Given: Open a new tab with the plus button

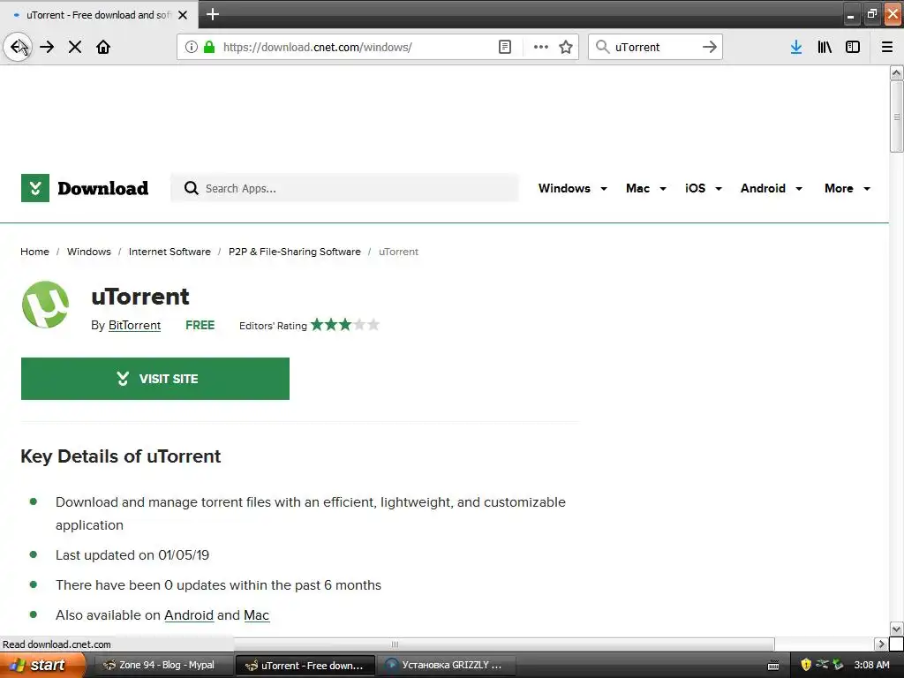Looking at the screenshot, I should click(x=213, y=14).
